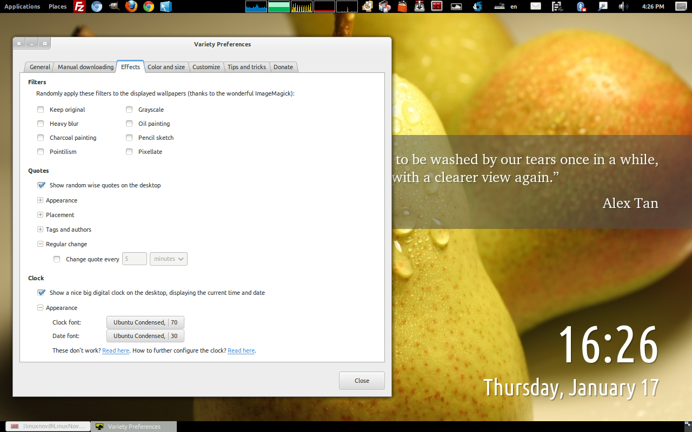The image size is (692, 432).
Task: Click the quote interval number field
Action: 135,259
